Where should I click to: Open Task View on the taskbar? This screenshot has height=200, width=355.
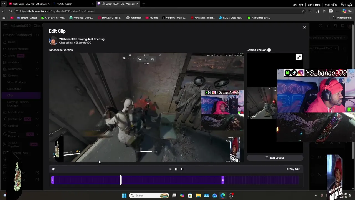174,196
